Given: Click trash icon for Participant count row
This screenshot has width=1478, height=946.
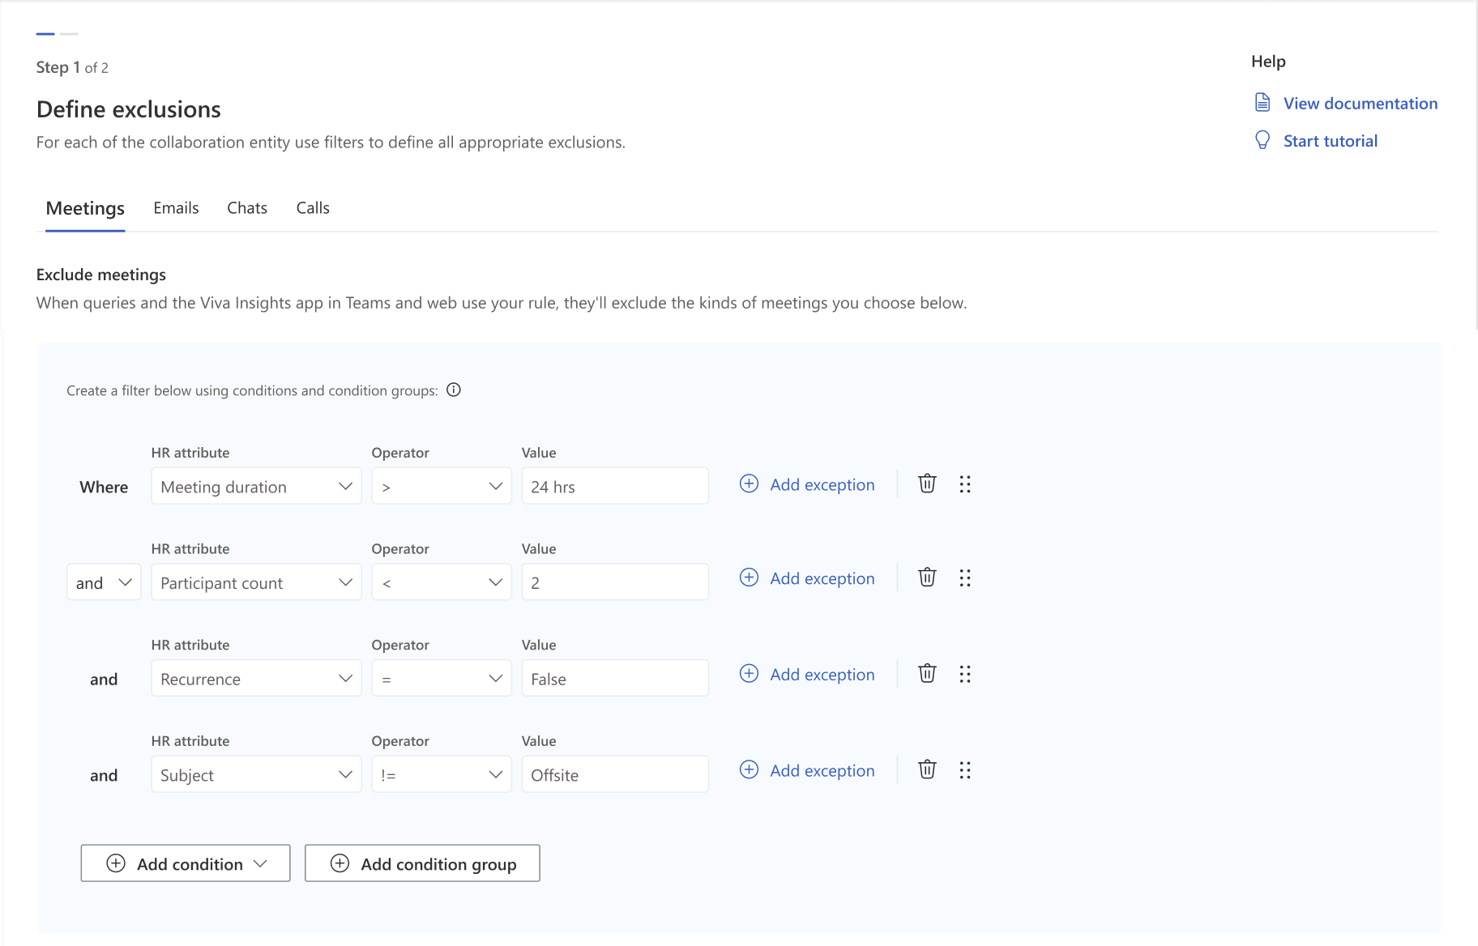Looking at the screenshot, I should pyautogui.click(x=927, y=578).
